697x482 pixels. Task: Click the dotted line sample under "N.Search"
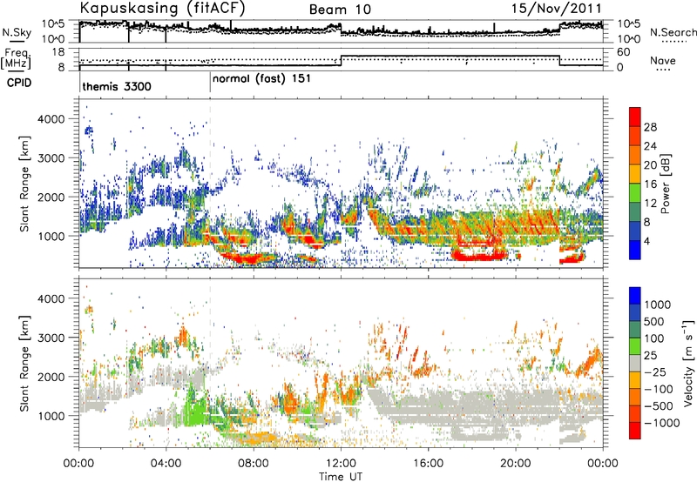673,42
